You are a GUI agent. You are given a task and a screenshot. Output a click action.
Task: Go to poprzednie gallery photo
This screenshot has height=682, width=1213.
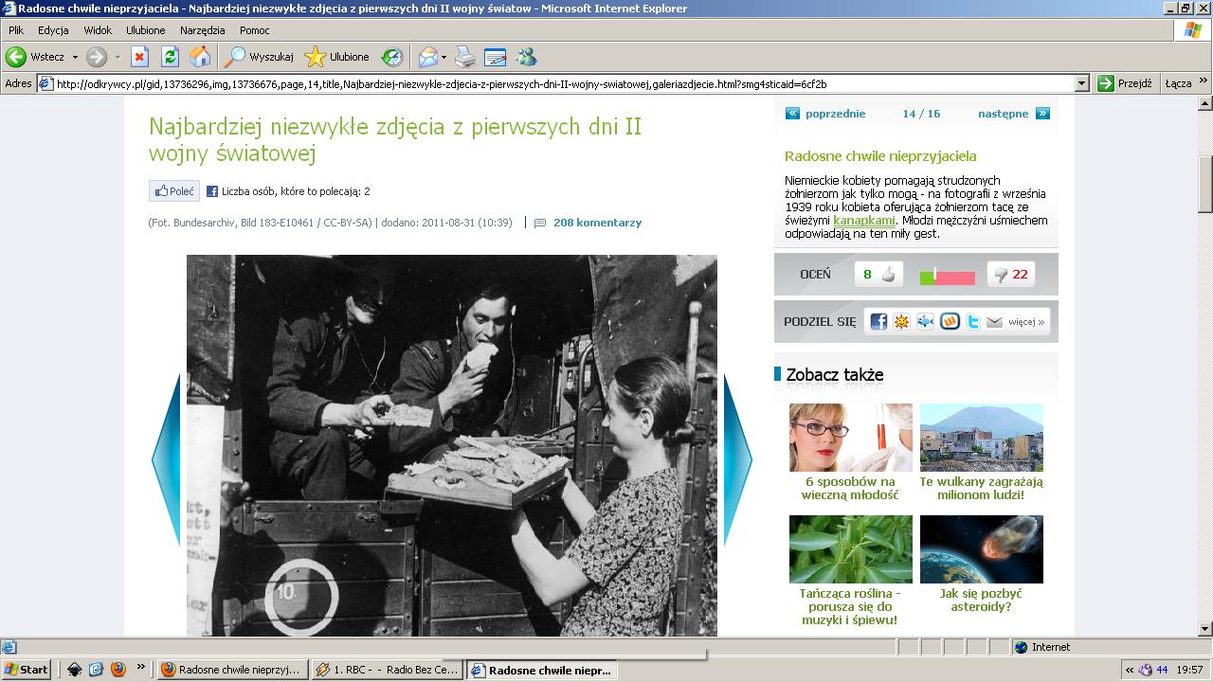[825, 114]
